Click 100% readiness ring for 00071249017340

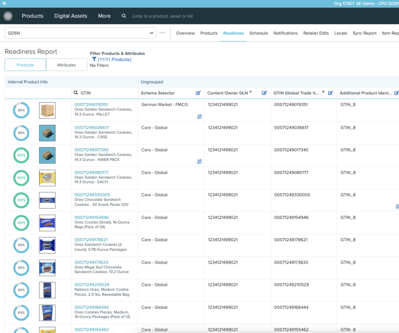(x=21, y=155)
